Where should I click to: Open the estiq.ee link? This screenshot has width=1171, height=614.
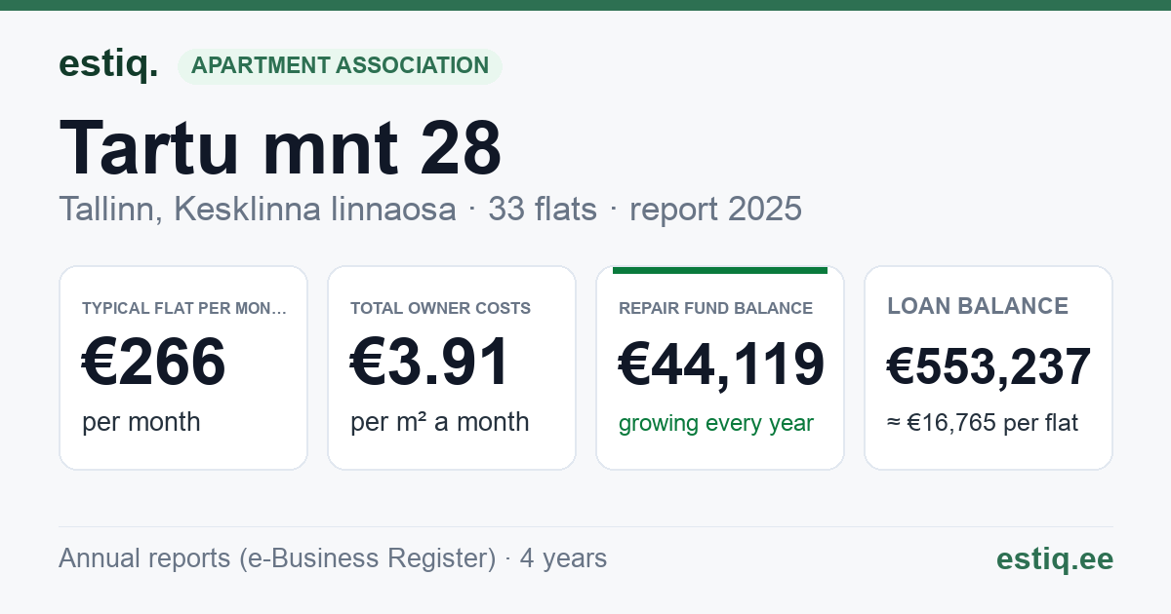(x=1055, y=558)
